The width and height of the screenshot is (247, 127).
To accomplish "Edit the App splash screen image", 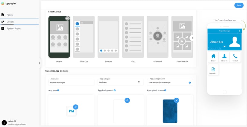I will (x=176, y=100).
